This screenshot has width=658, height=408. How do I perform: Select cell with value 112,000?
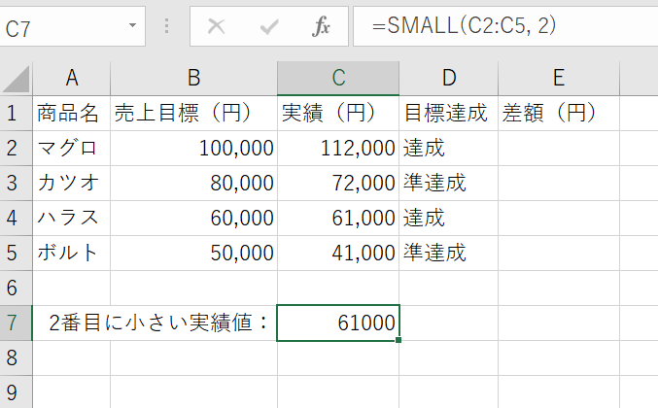(337, 149)
